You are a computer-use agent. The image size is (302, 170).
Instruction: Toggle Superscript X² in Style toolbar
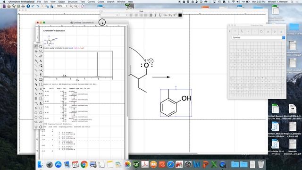coord(175,15)
